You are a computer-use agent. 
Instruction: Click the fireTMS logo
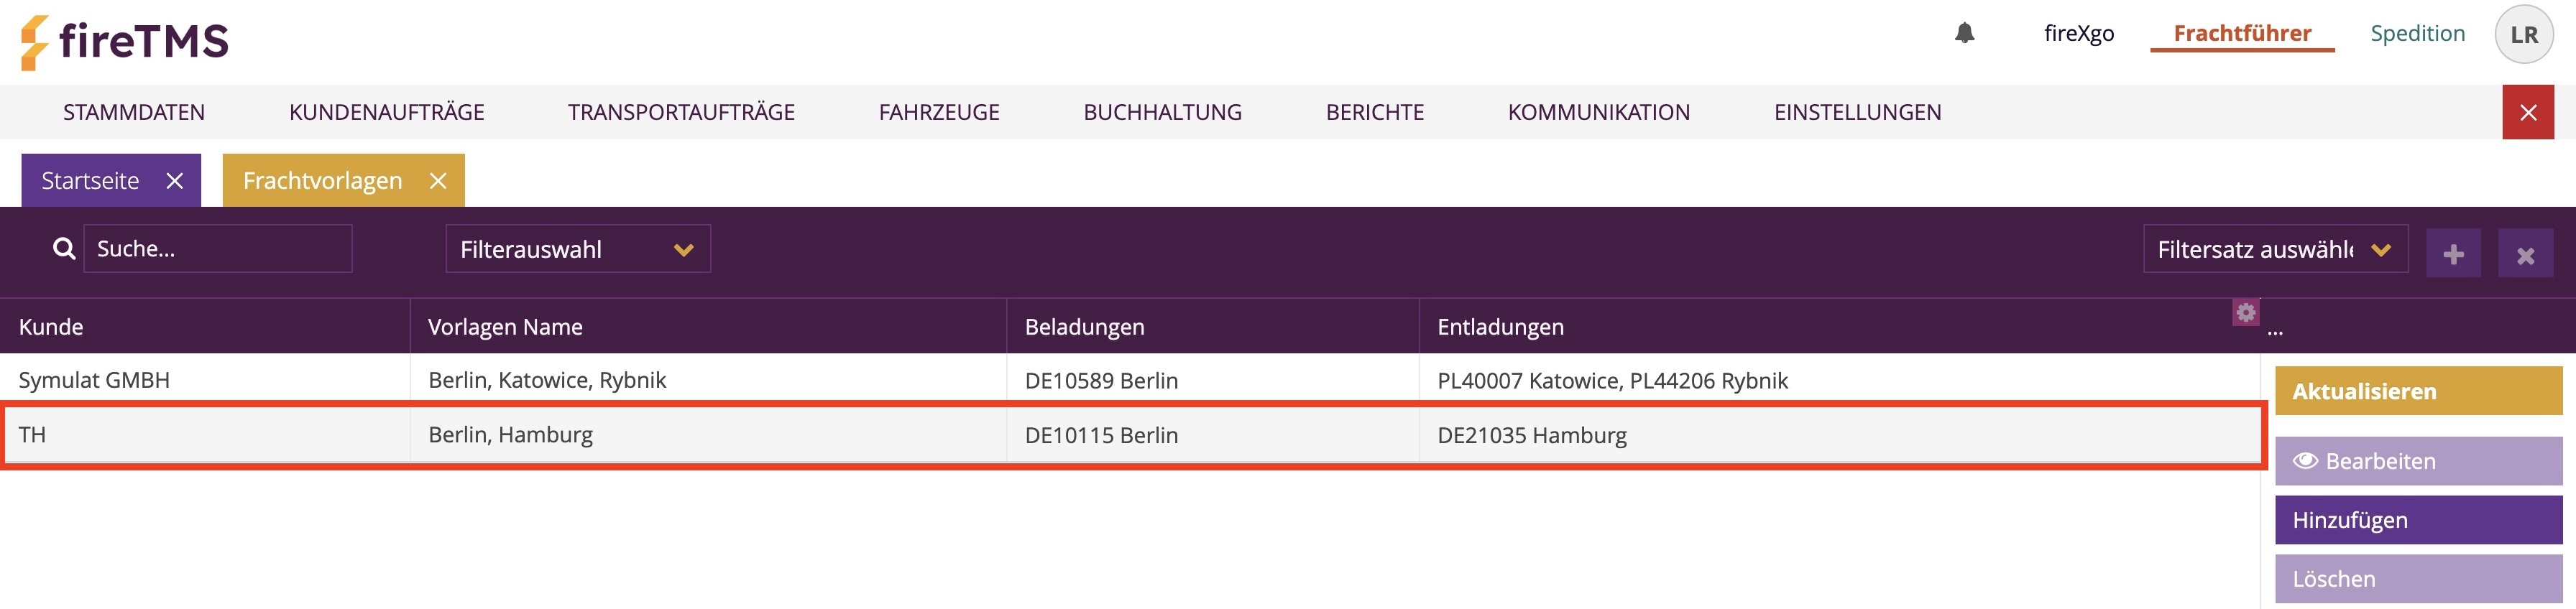125,42
